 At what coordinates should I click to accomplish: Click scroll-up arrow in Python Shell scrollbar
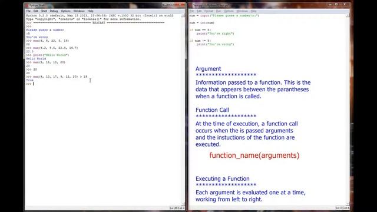click(183, 16)
